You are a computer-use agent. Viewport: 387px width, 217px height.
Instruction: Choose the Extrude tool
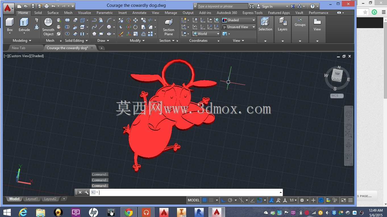tap(24, 25)
